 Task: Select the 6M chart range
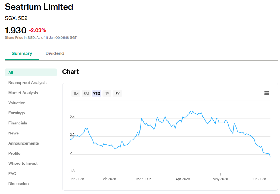(x=86, y=94)
